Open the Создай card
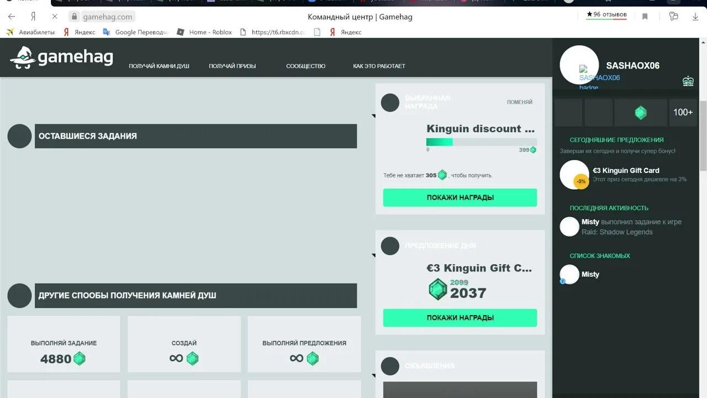 pyautogui.click(x=184, y=344)
